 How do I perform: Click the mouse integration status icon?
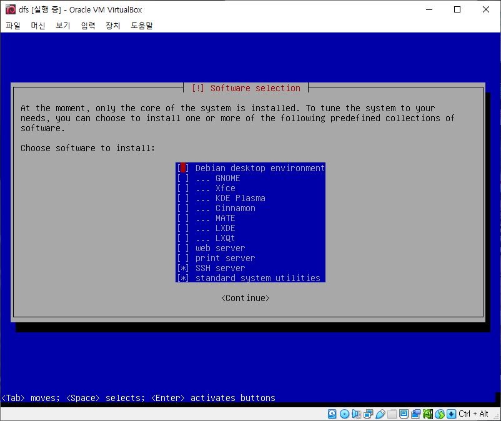[x=440, y=414]
